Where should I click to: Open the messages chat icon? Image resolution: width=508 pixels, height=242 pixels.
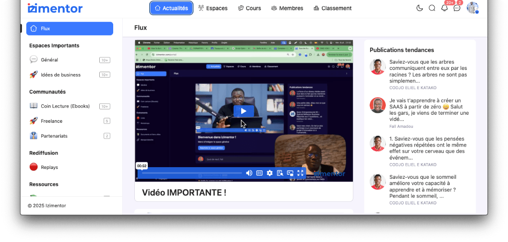[x=457, y=8]
